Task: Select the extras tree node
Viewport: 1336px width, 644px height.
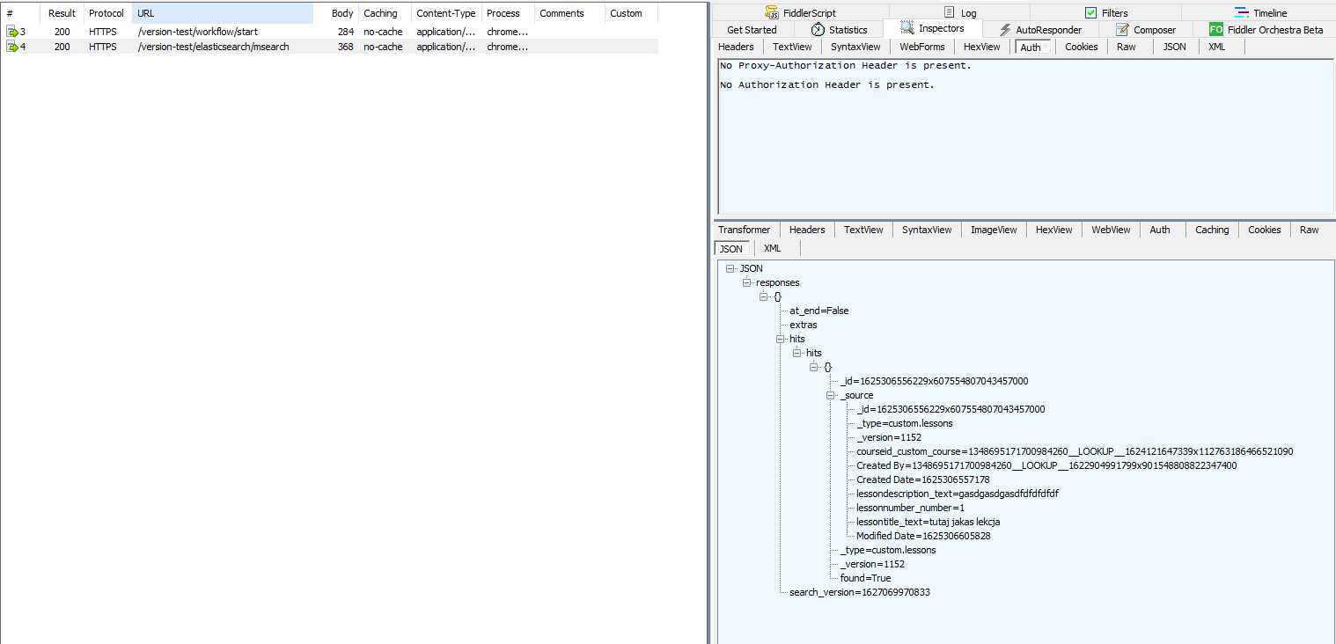Action: click(804, 325)
